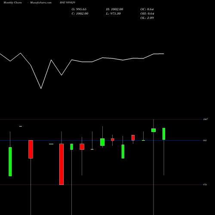Viewport: 215px width, 215px height.
Task: Click the 'MunafaSutra.com' source label
Action: [41, 3]
